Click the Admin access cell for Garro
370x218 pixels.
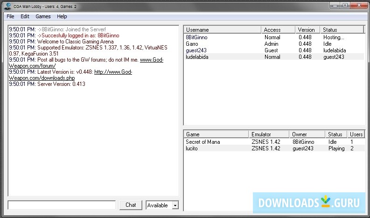[272, 44]
